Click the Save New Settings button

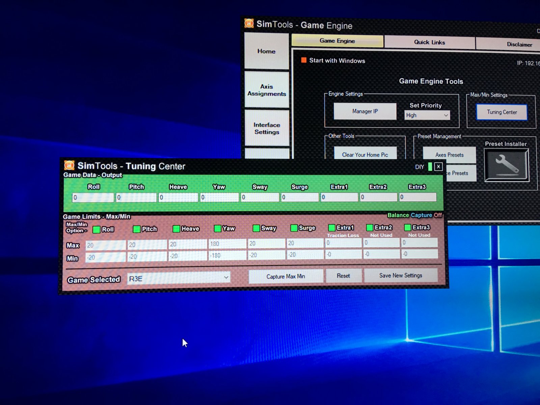tap(401, 275)
